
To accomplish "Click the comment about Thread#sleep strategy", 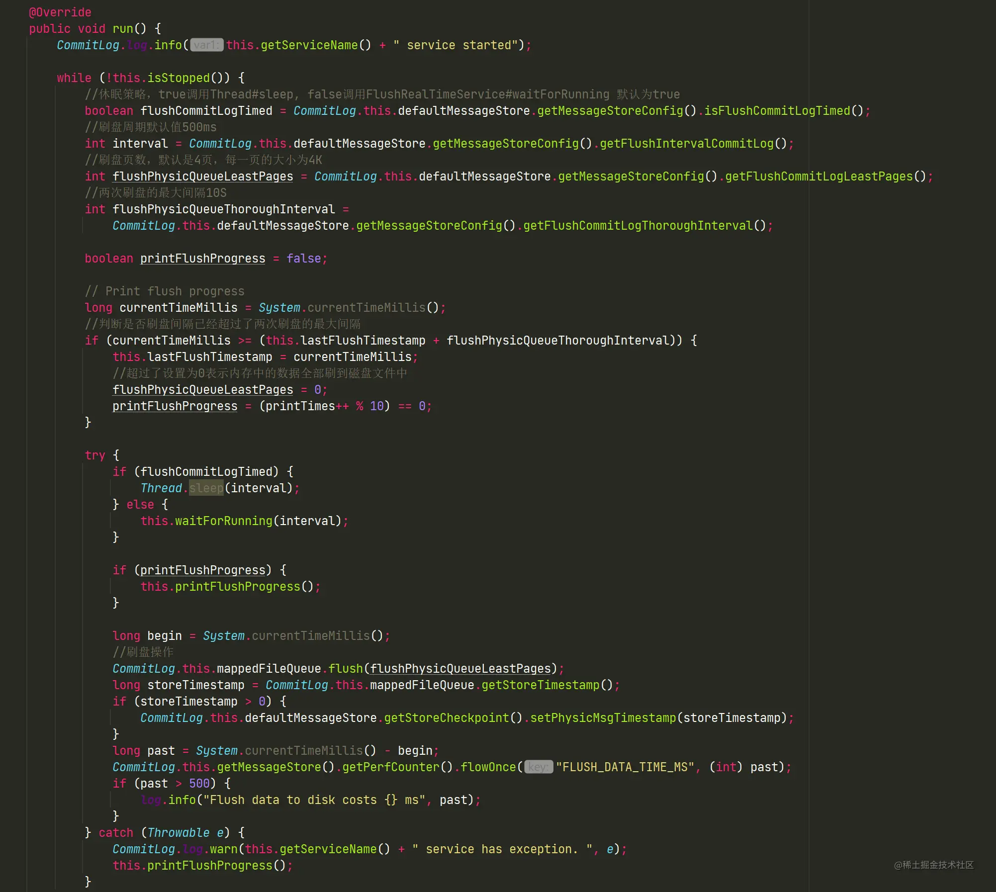I will click(382, 94).
